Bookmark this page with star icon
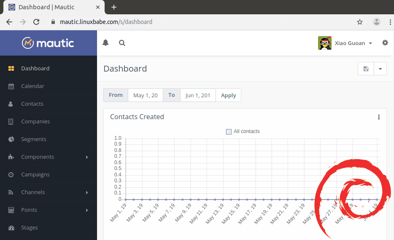The image size is (394, 240). (360, 22)
